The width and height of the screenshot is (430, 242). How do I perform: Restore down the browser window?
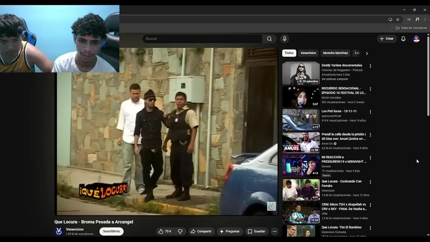414,10
